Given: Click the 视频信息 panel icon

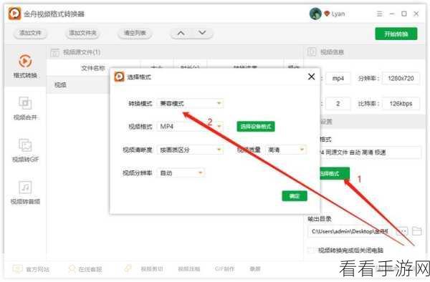Looking at the screenshot, I should (312, 52).
